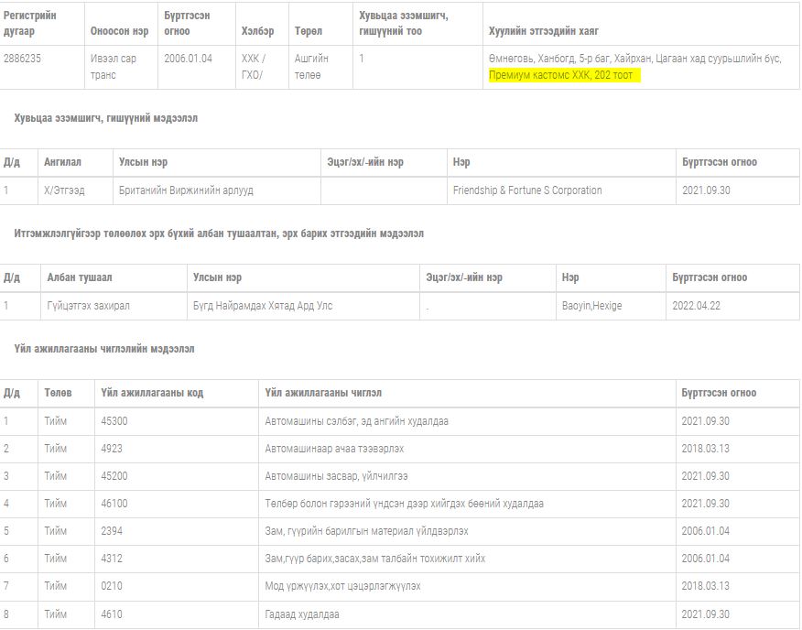
Task: Click the Британийн Виржинийн арлууд country cell
Action: pyautogui.click(x=186, y=190)
